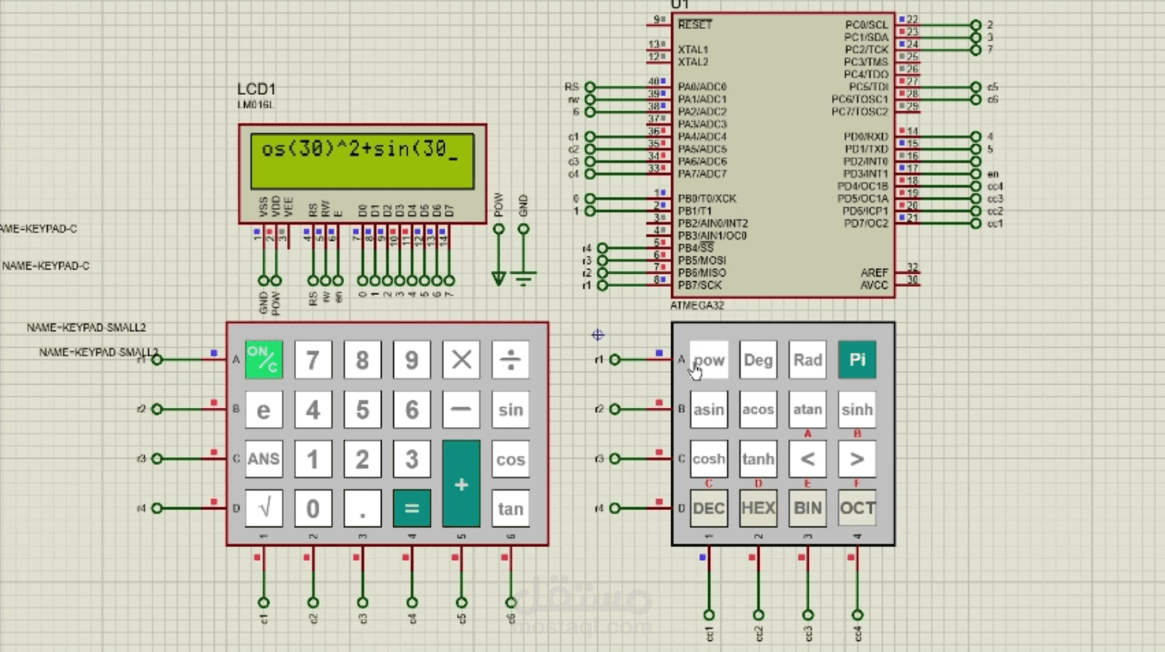Click the atan key
Viewport: 1165px width, 652px height.
point(807,409)
